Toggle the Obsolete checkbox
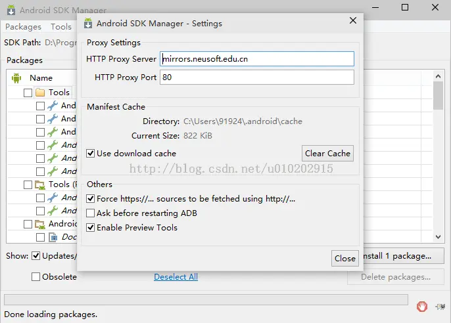The height and width of the screenshot is (323, 451). click(x=36, y=277)
